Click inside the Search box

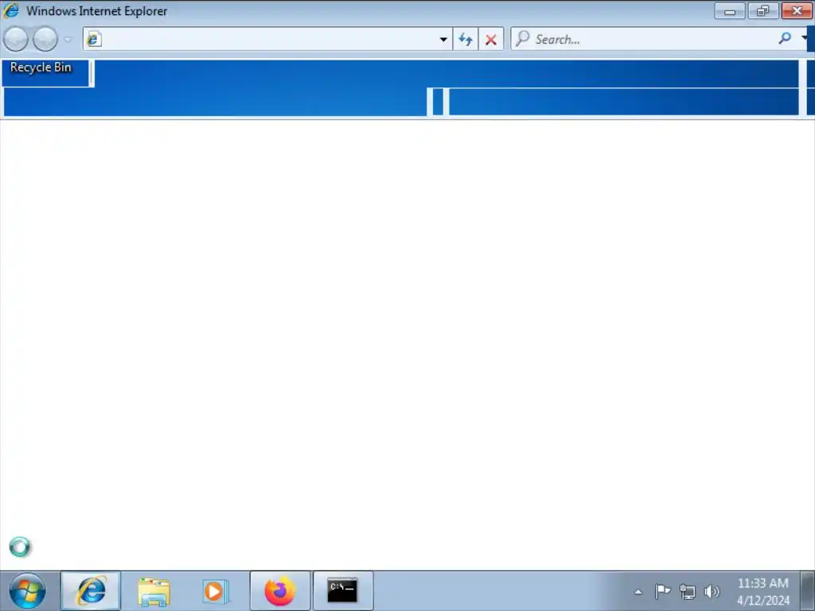[645, 40]
